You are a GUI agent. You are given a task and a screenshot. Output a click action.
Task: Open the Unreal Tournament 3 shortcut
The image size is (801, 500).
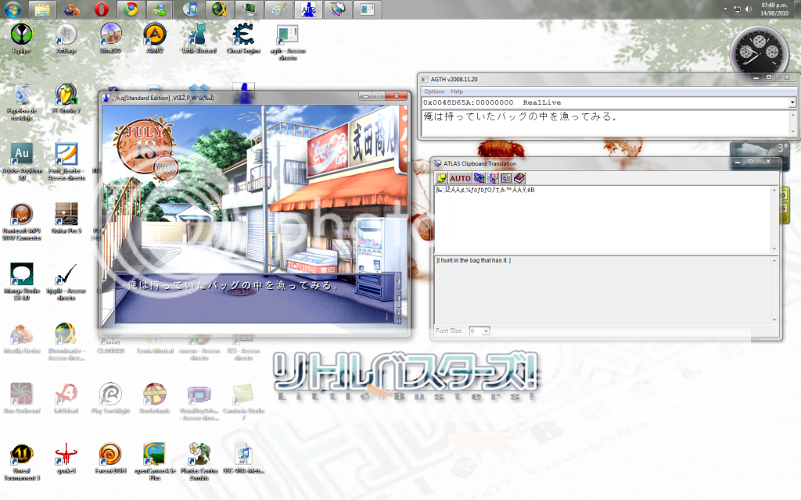pos(21,462)
